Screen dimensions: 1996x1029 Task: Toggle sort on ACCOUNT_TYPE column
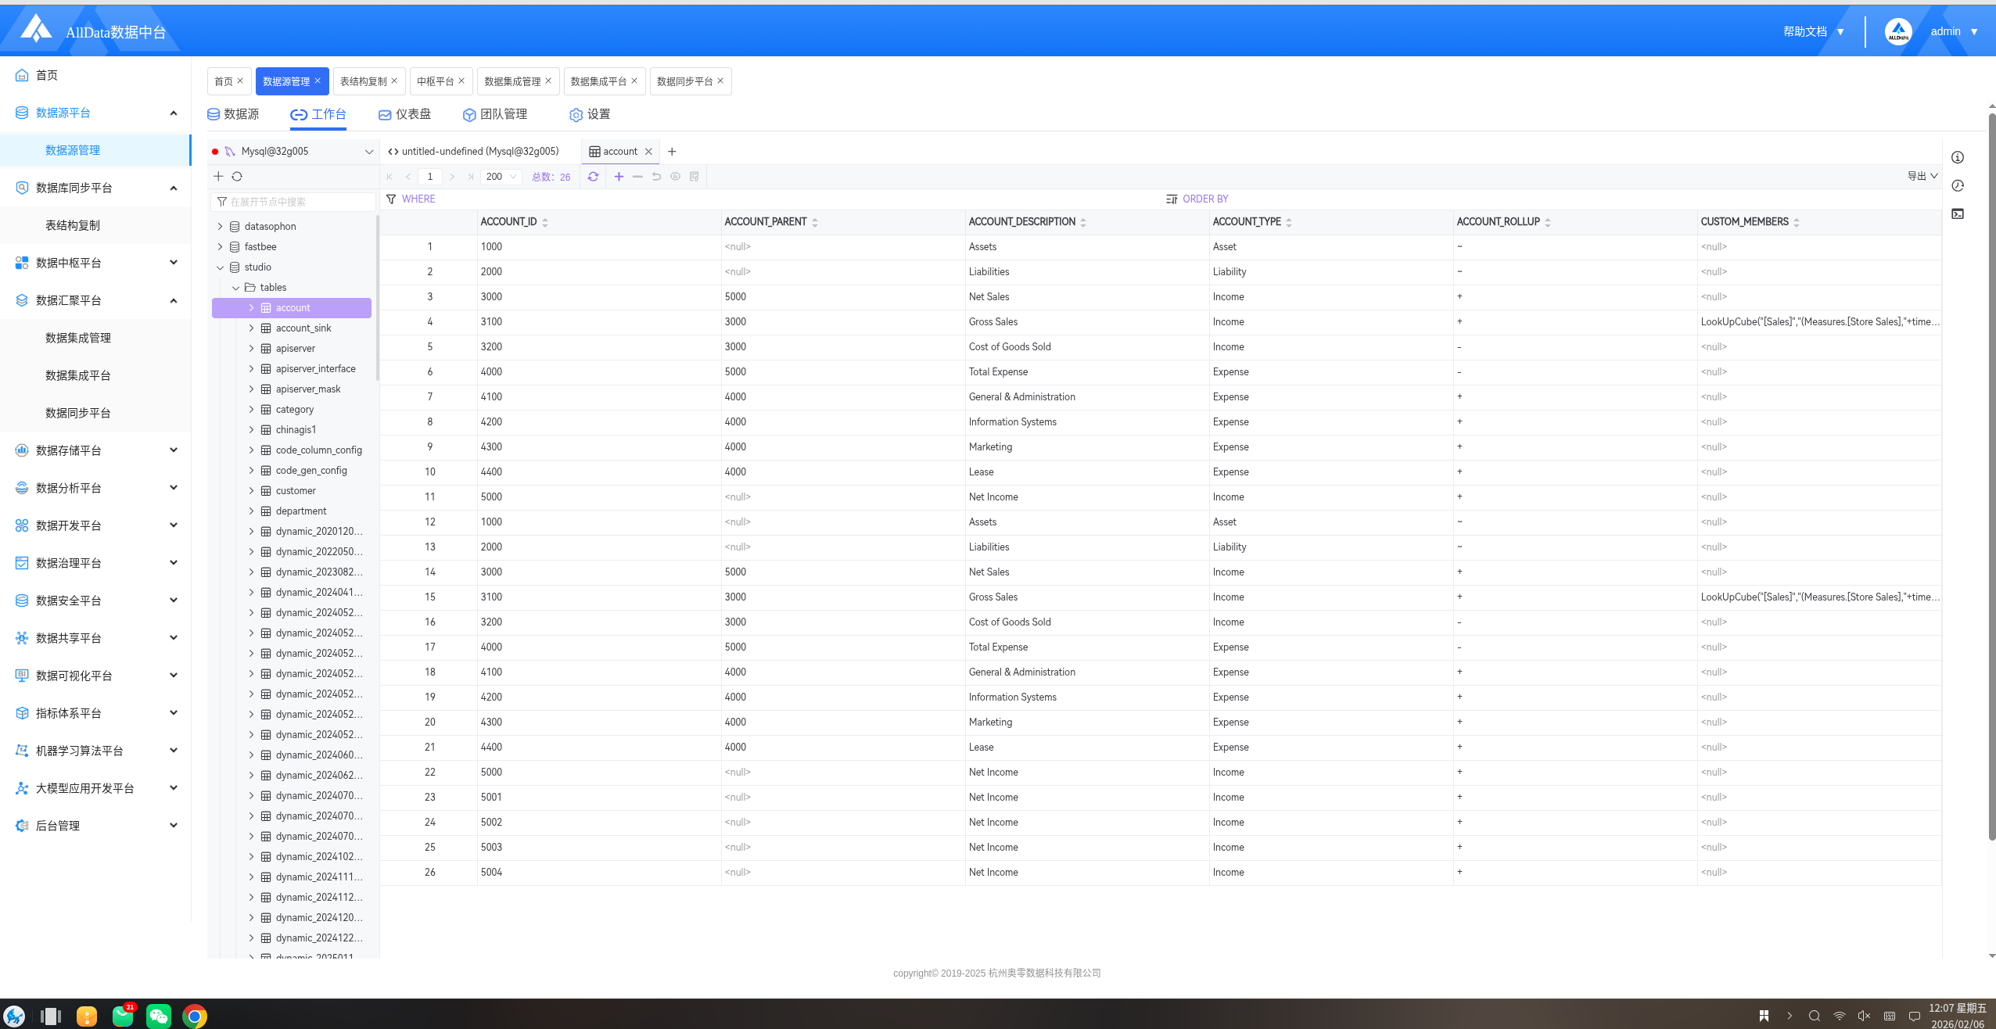tap(1289, 223)
